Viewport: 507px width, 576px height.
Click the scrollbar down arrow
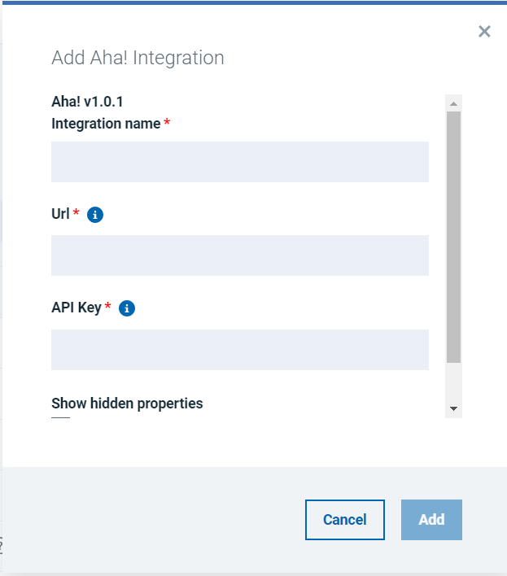(x=453, y=408)
